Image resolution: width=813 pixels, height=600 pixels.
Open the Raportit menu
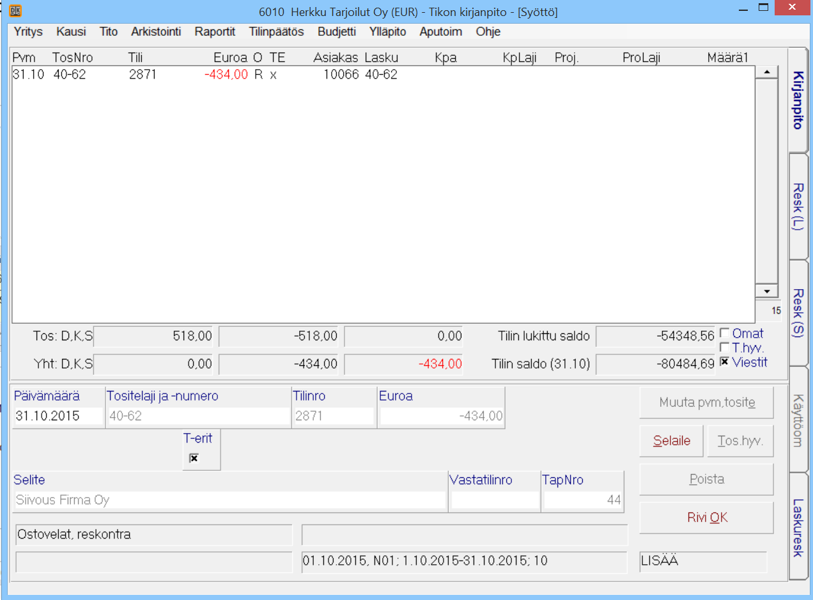point(215,31)
